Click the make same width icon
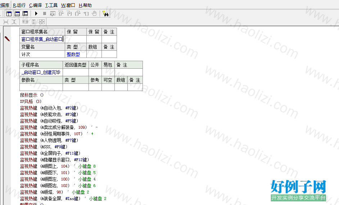339x205 pixels. (25, 22)
